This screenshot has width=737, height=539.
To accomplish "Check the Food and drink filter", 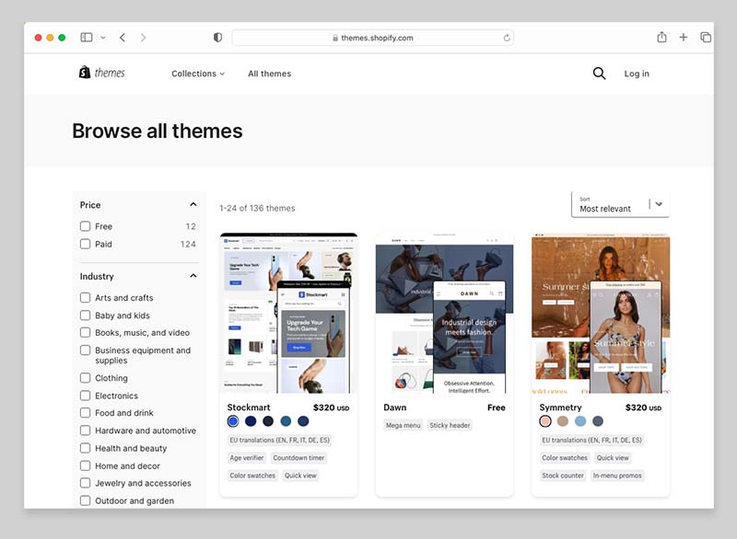I will point(85,413).
